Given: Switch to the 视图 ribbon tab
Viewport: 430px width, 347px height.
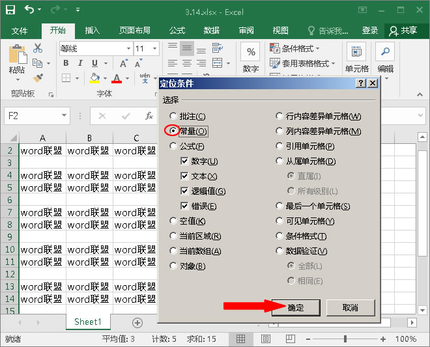Looking at the screenshot, I should pyautogui.click(x=281, y=31).
